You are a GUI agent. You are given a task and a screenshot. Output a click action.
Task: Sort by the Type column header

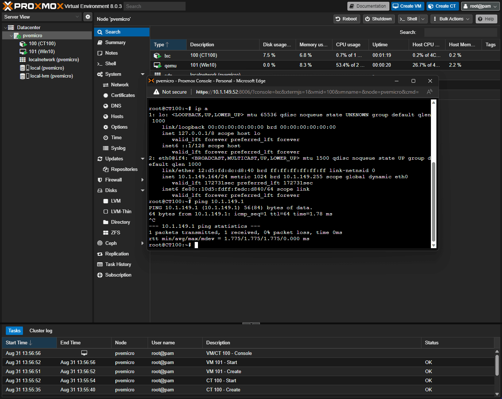pyautogui.click(x=168, y=44)
